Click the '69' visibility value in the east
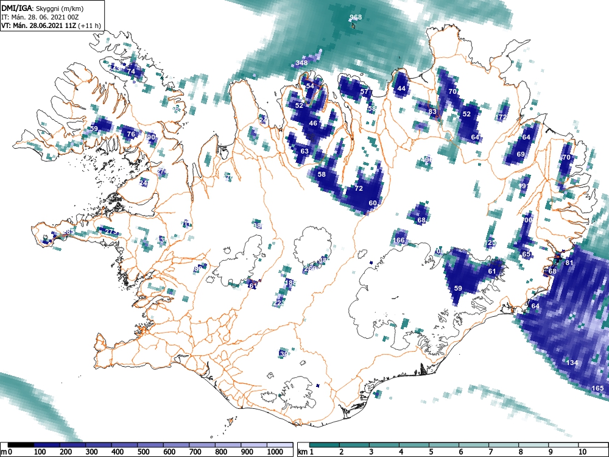Screen dimensions: 609x457 521,154
